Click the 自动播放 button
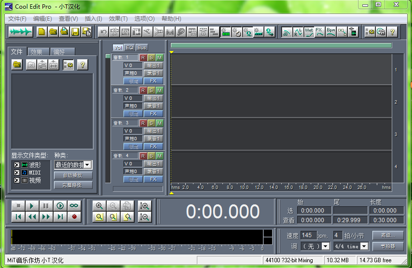Viewport: 412px width, 268px height. tap(73, 175)
